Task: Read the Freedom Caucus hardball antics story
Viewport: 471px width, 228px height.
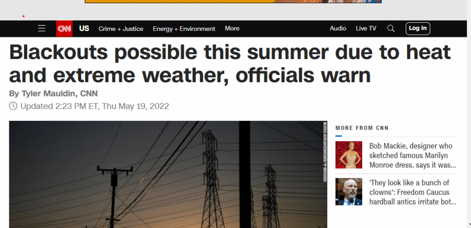Action: (x=413, y=192)
